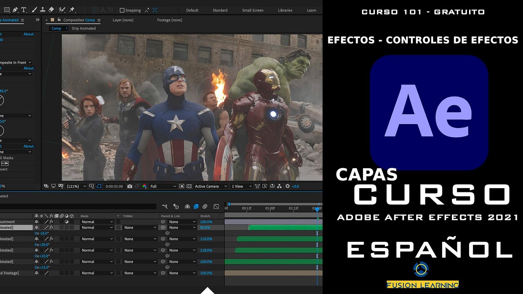The image size is (523, 294).
Task: Select the Type tool
Action: click(24, 9)
